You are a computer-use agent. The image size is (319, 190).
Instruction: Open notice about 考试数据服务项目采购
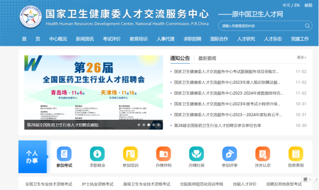226,72
